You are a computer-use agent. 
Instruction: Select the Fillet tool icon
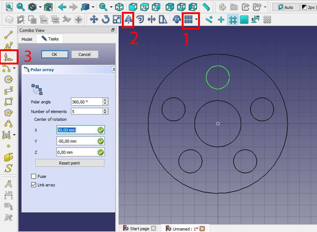[9, 57]
